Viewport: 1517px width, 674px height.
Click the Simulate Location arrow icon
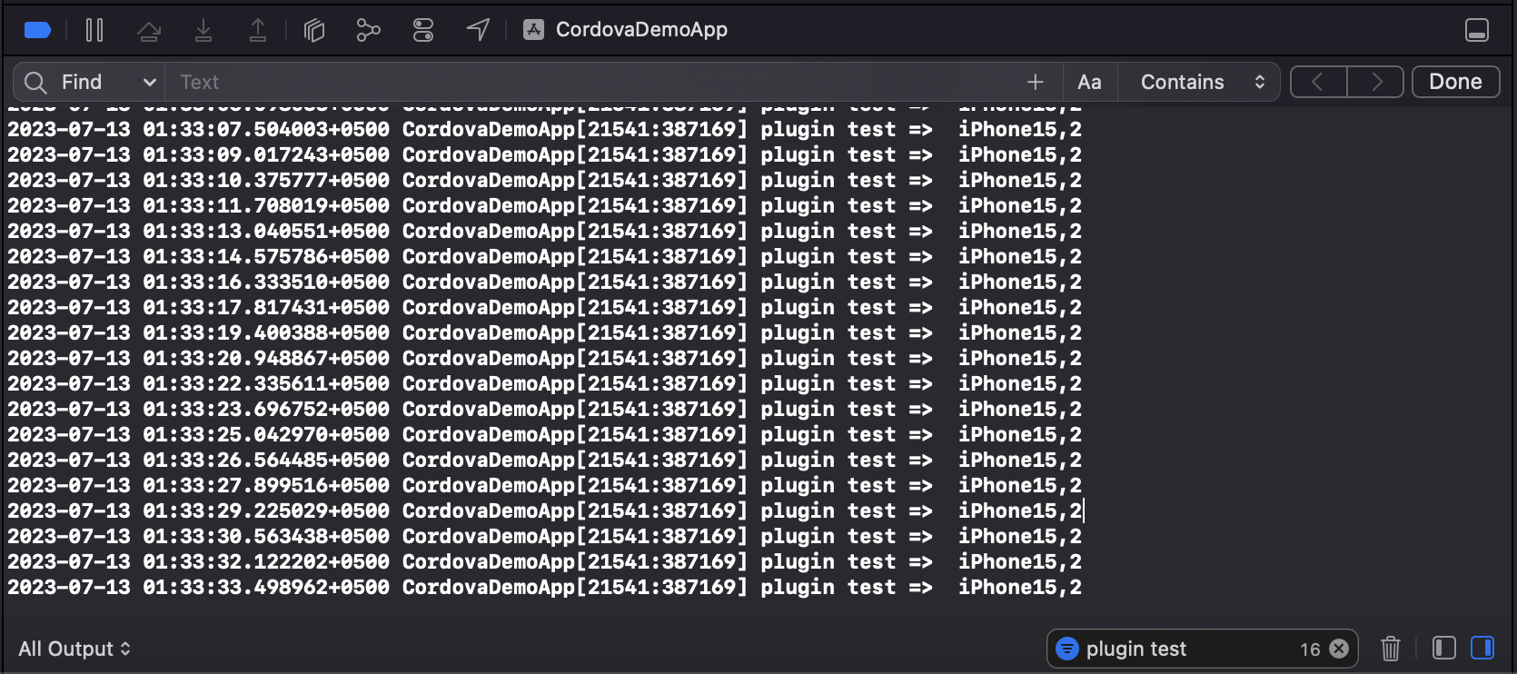(x=478, y=31)
